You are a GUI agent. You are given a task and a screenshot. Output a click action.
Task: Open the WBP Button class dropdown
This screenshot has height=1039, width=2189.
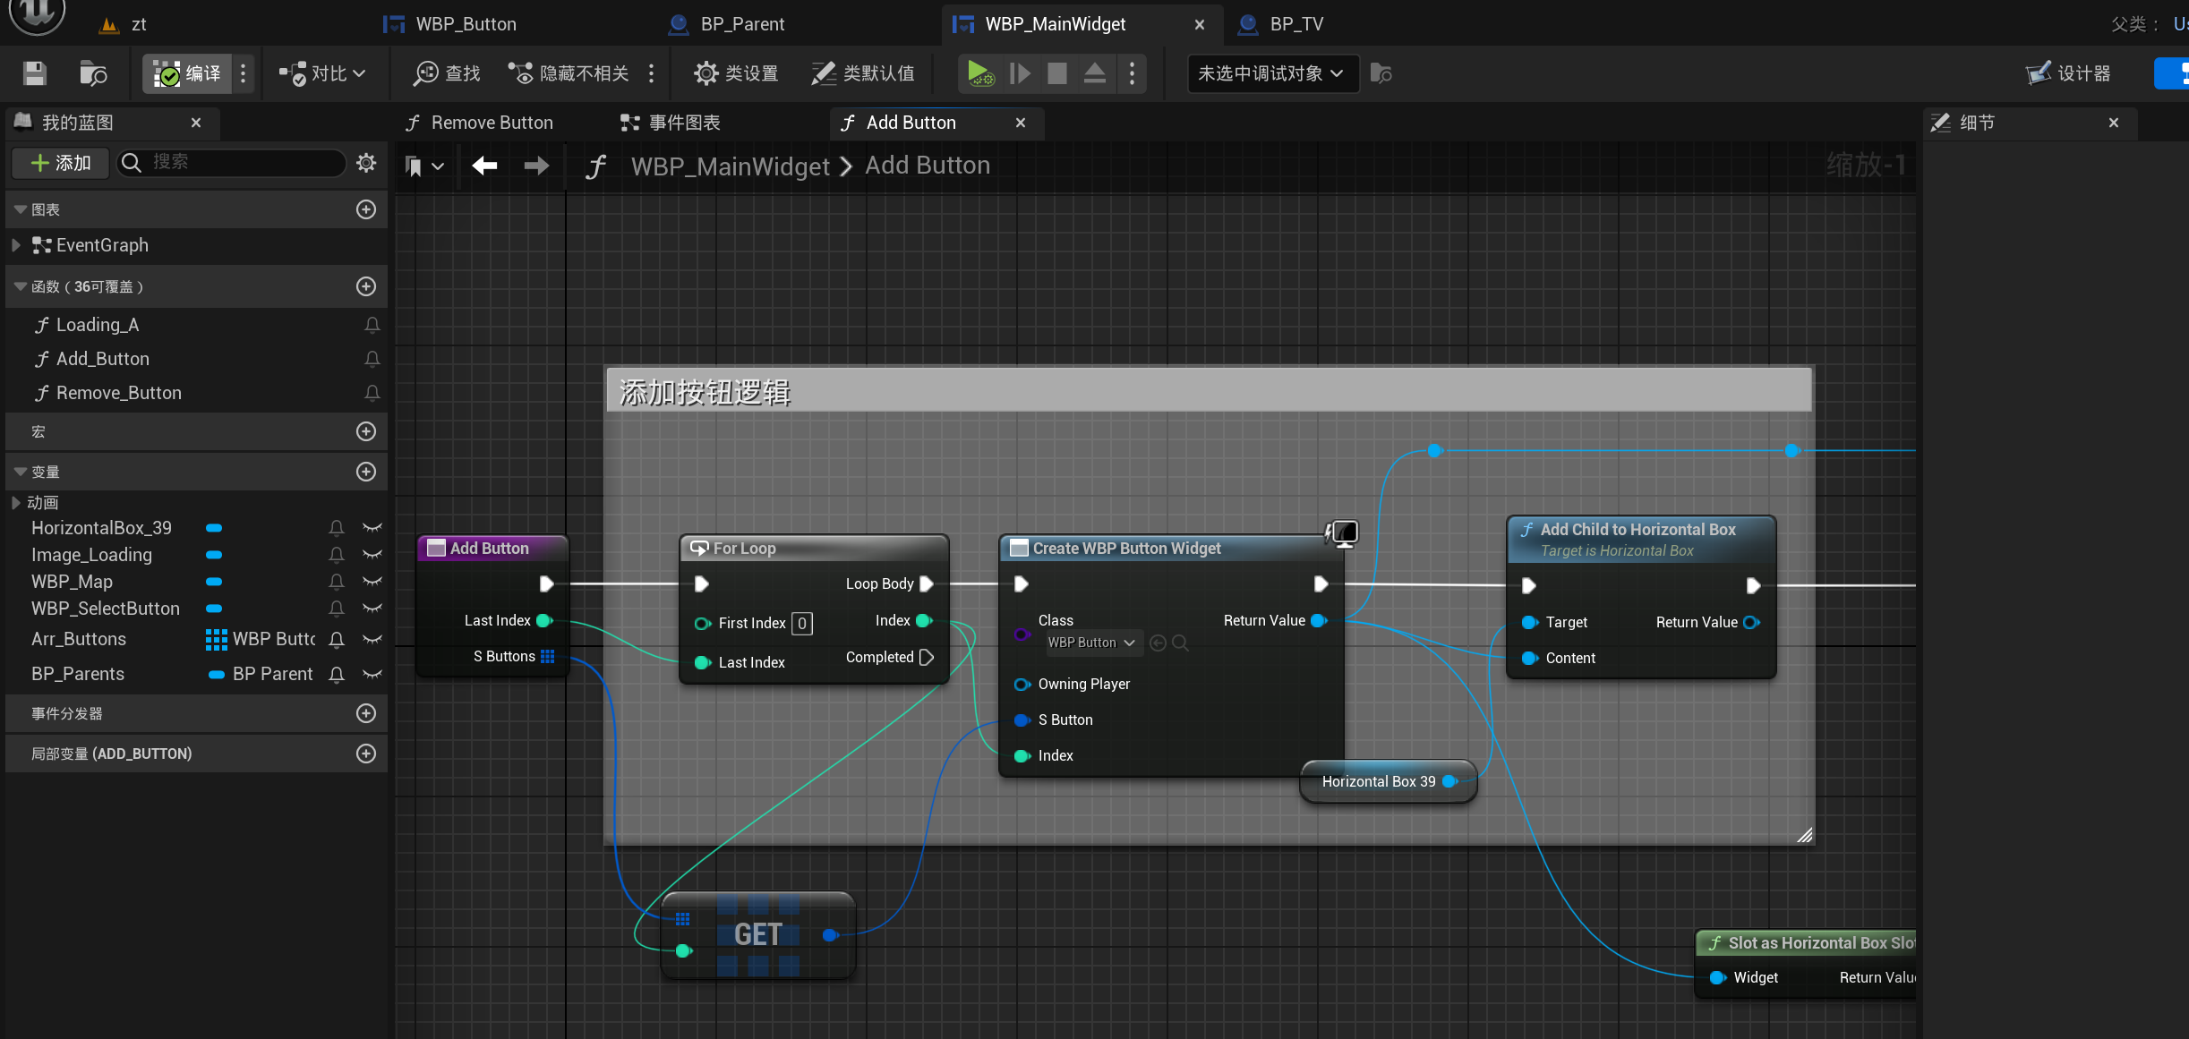[1092, 643]
